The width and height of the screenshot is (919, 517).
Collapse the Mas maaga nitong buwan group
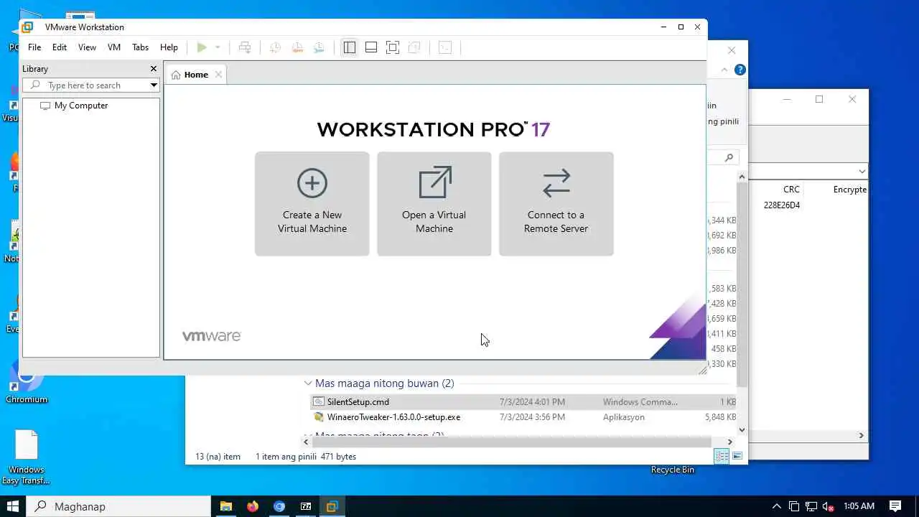pos(308,383)
